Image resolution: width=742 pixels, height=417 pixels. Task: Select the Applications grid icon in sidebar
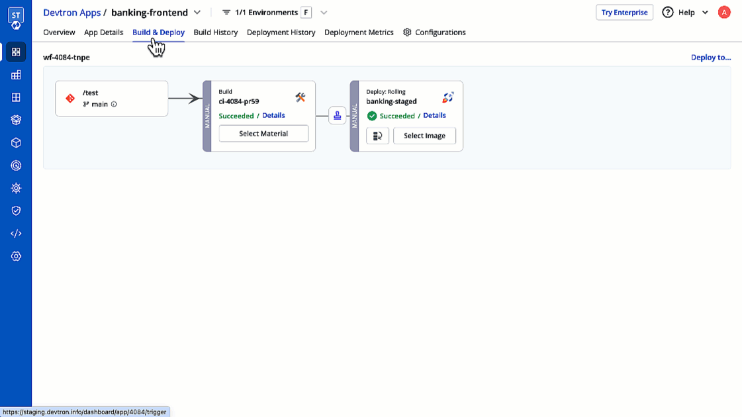click(16, 52)
